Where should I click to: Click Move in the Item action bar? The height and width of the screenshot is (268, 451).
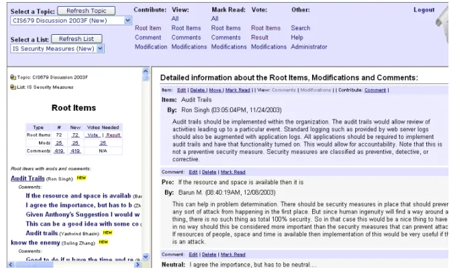216,90
